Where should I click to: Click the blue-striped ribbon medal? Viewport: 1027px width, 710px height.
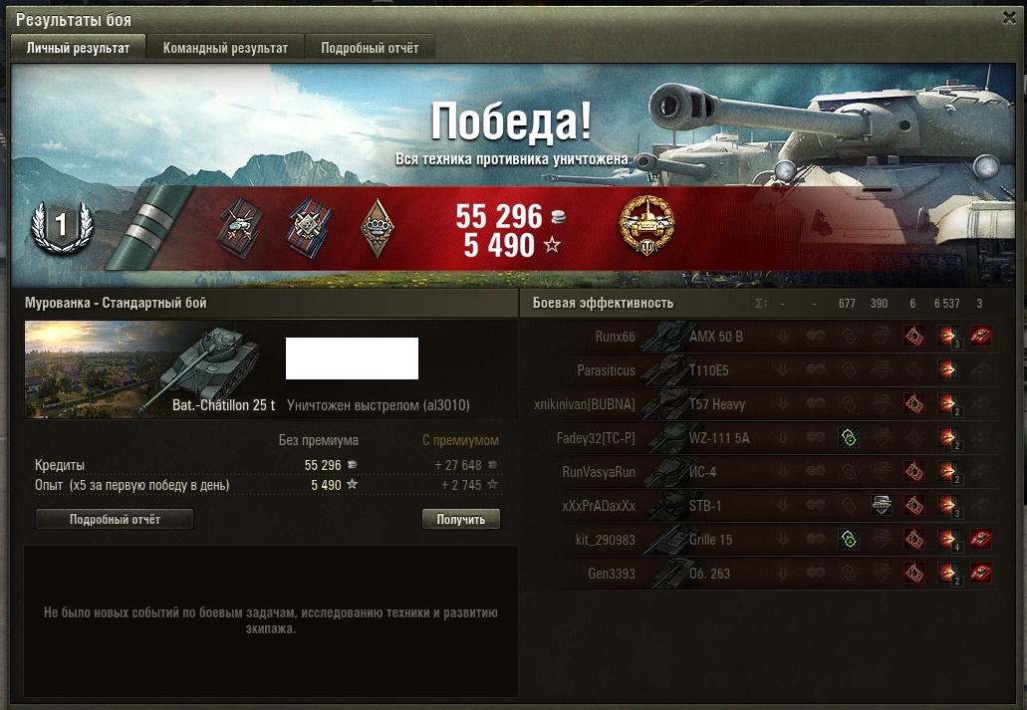309,227
